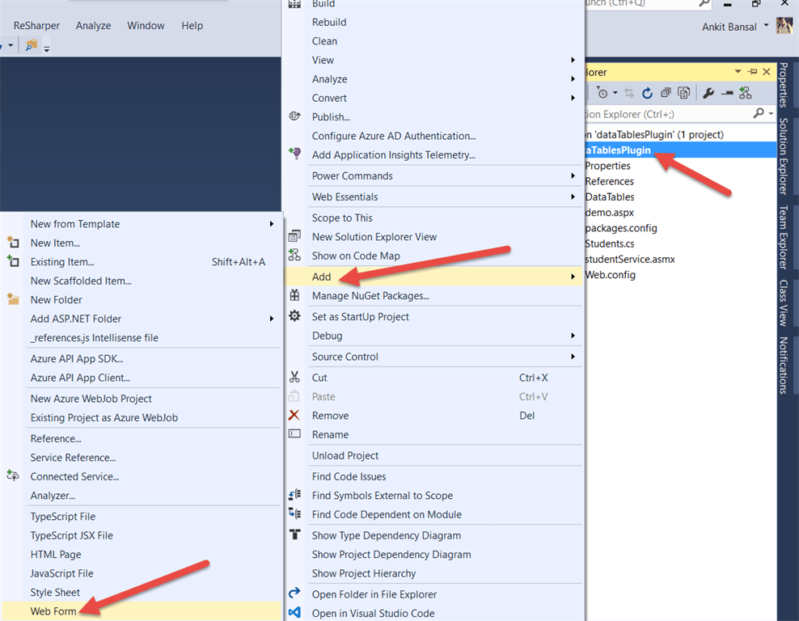The image size is (799, 621).
Task: Open the ReSharper menu
Action: [36, 25]
